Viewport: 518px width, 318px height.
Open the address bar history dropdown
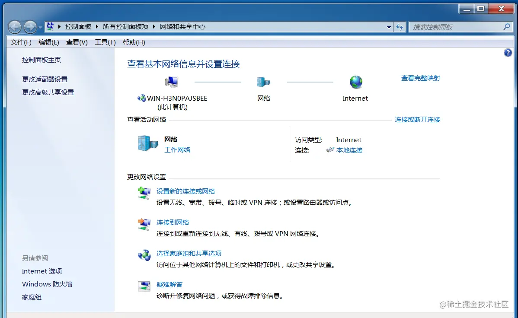(388, 27)
